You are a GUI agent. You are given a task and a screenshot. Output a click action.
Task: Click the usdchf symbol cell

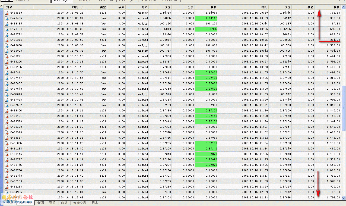tap(143, 13)
